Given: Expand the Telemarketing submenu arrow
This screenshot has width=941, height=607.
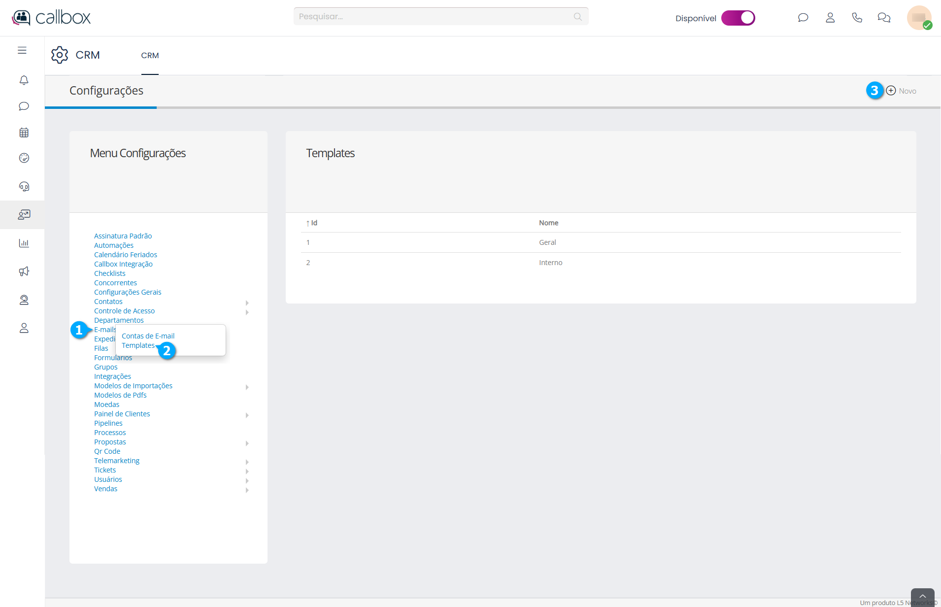Looking at the screenshot, I should click(x=247, y=462).
